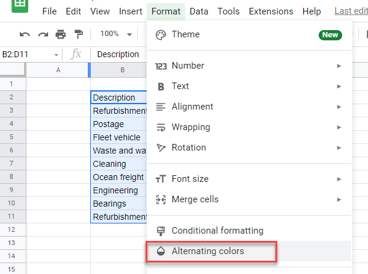
Task: Click the Last edit link
Action: [x=352, y=11]
